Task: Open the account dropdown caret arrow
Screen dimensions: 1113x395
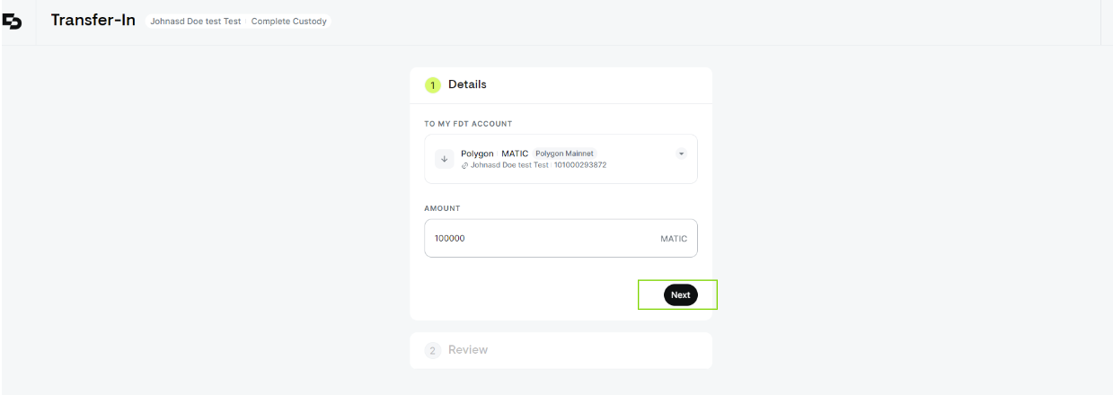Action: pyautogui.click(x=681, y=154)
